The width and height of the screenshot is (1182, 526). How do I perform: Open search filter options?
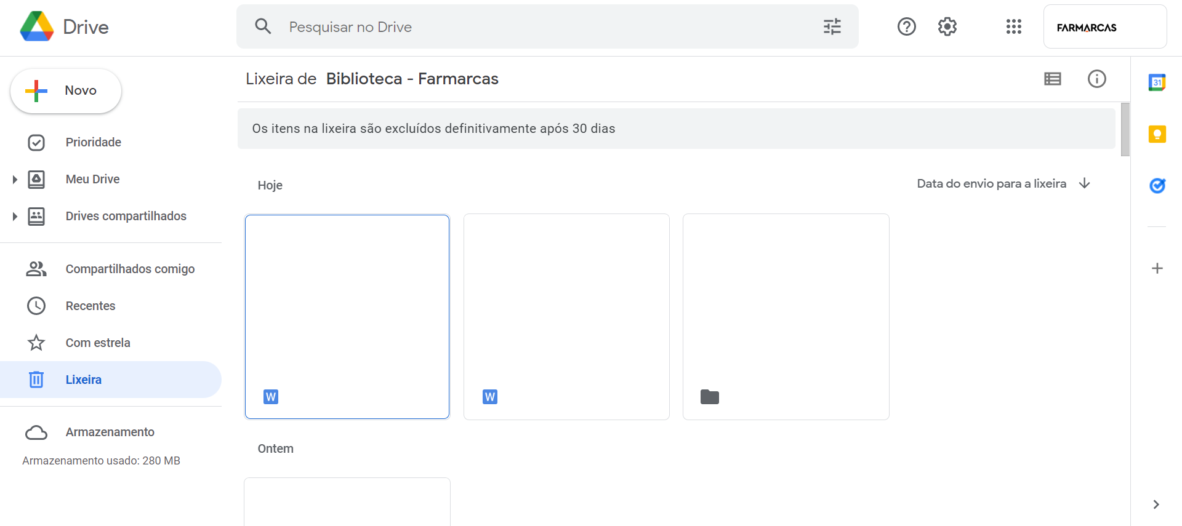(x=832, y=26)
